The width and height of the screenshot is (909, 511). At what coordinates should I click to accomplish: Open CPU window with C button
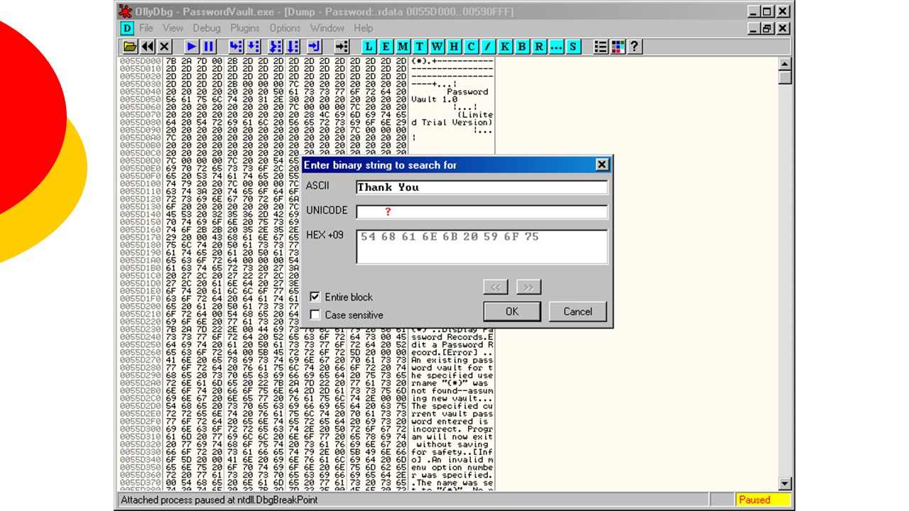[471, 46]
